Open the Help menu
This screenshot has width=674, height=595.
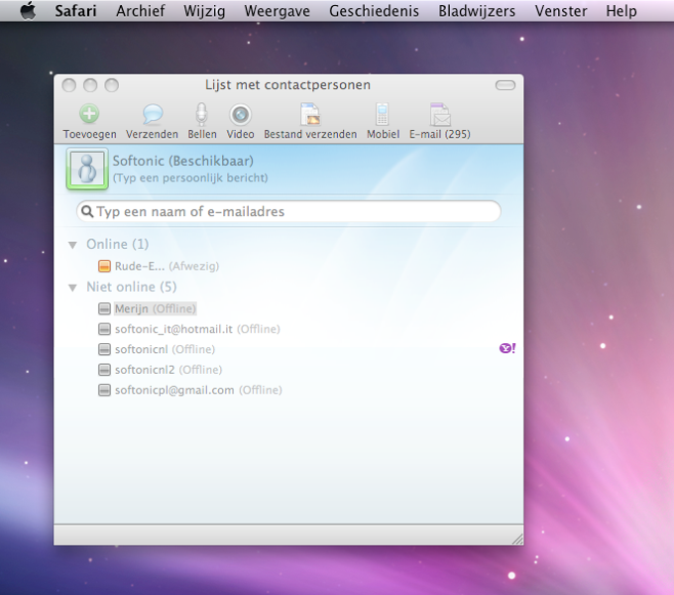pos(621,11)
